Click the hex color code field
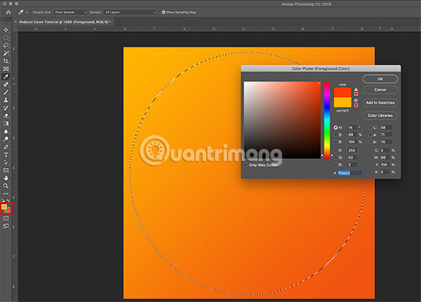 350,173
